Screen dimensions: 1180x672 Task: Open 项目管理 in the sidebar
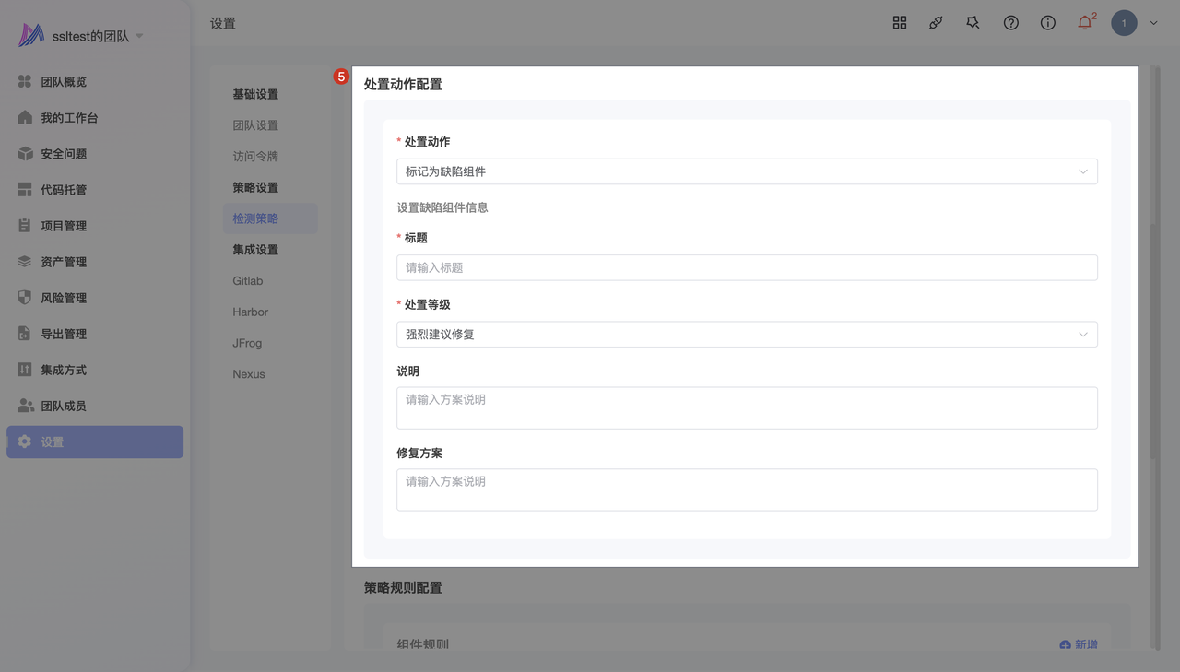point(63,226)
